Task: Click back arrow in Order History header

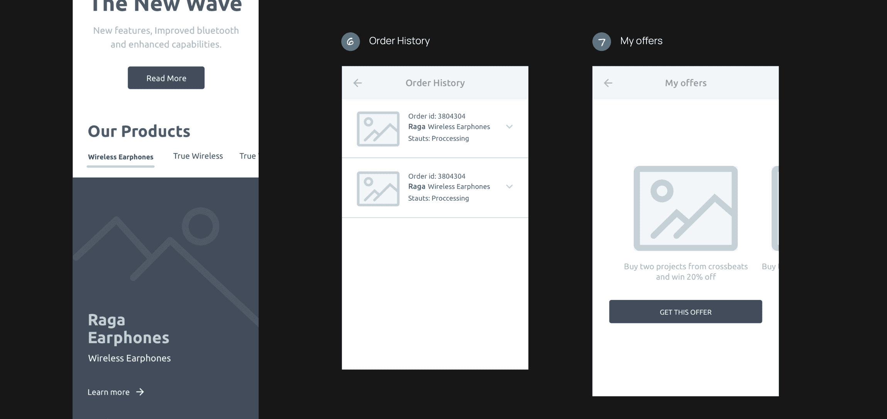Action: click(357, 83)
